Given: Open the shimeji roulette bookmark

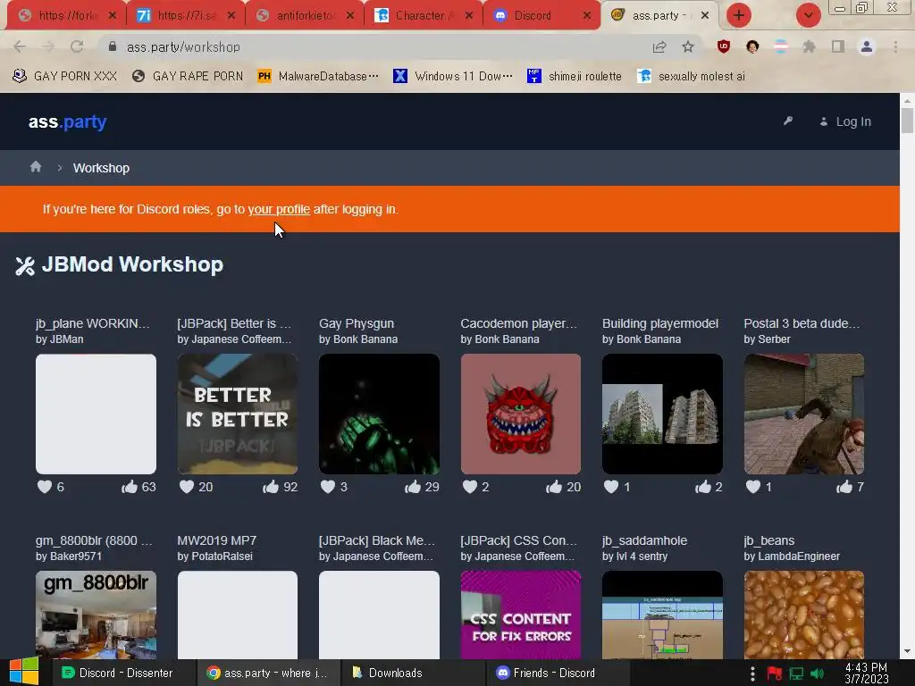Looking at the screenshot, I should pyautogui.click(x=575, y=77).
